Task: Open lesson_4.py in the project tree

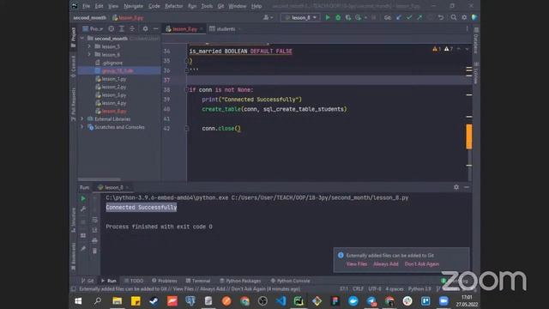Action: pos(111,103)
